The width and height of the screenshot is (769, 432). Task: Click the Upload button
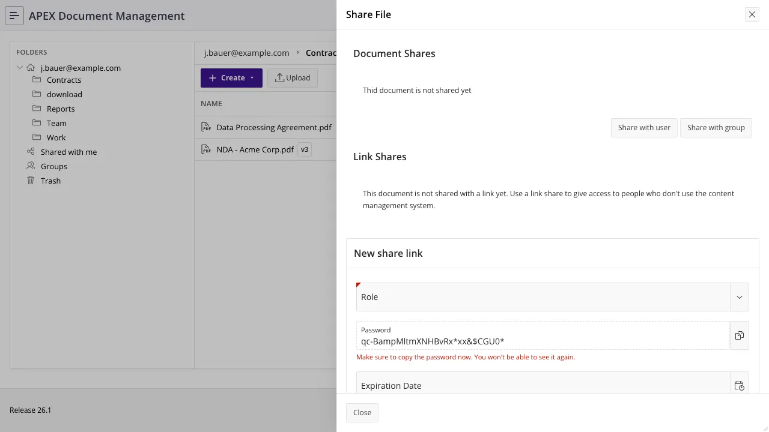tap(293, 78)
